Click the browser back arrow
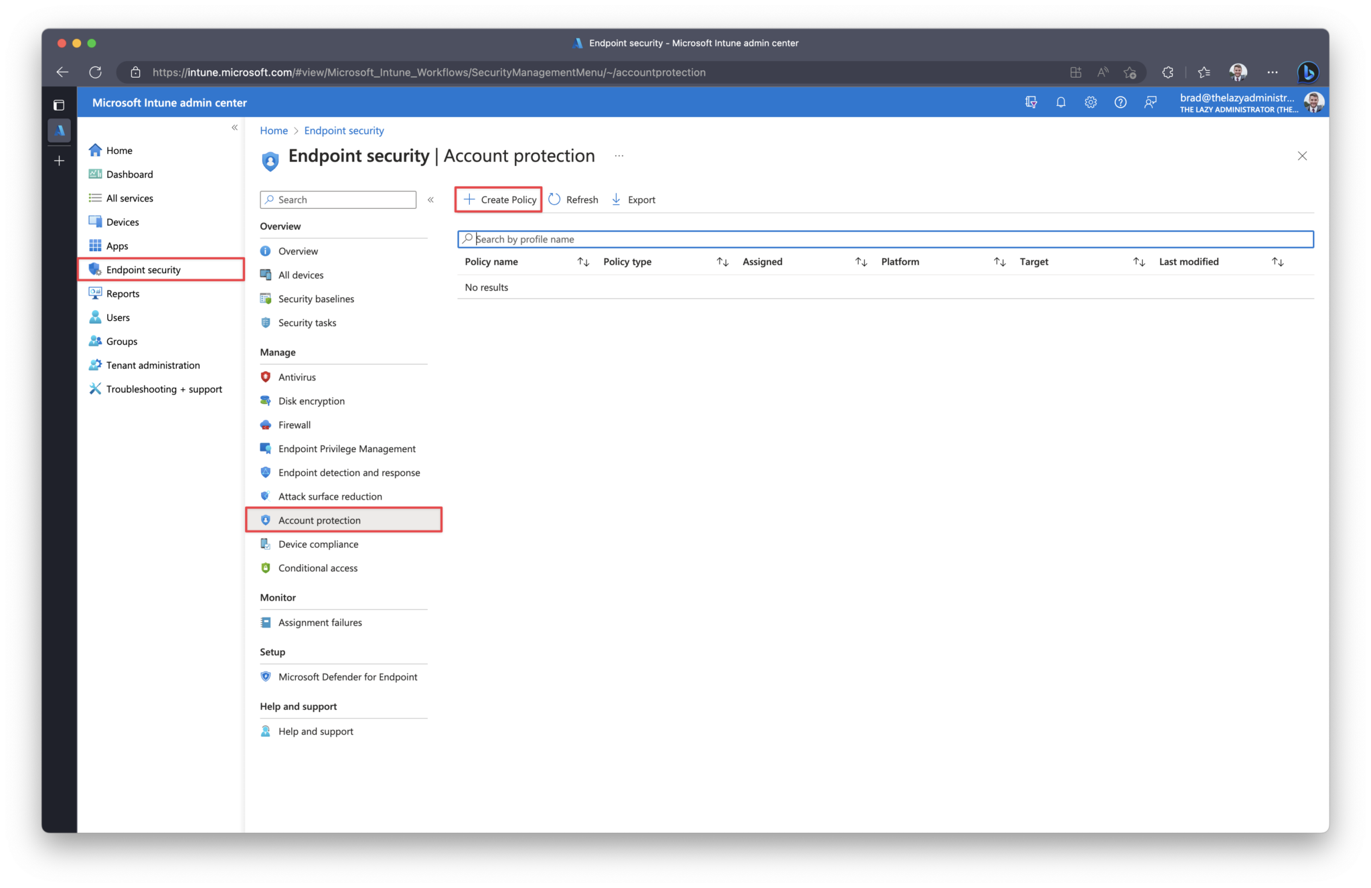Viewport: 1371px width, 888px height. tap(62, 72)
